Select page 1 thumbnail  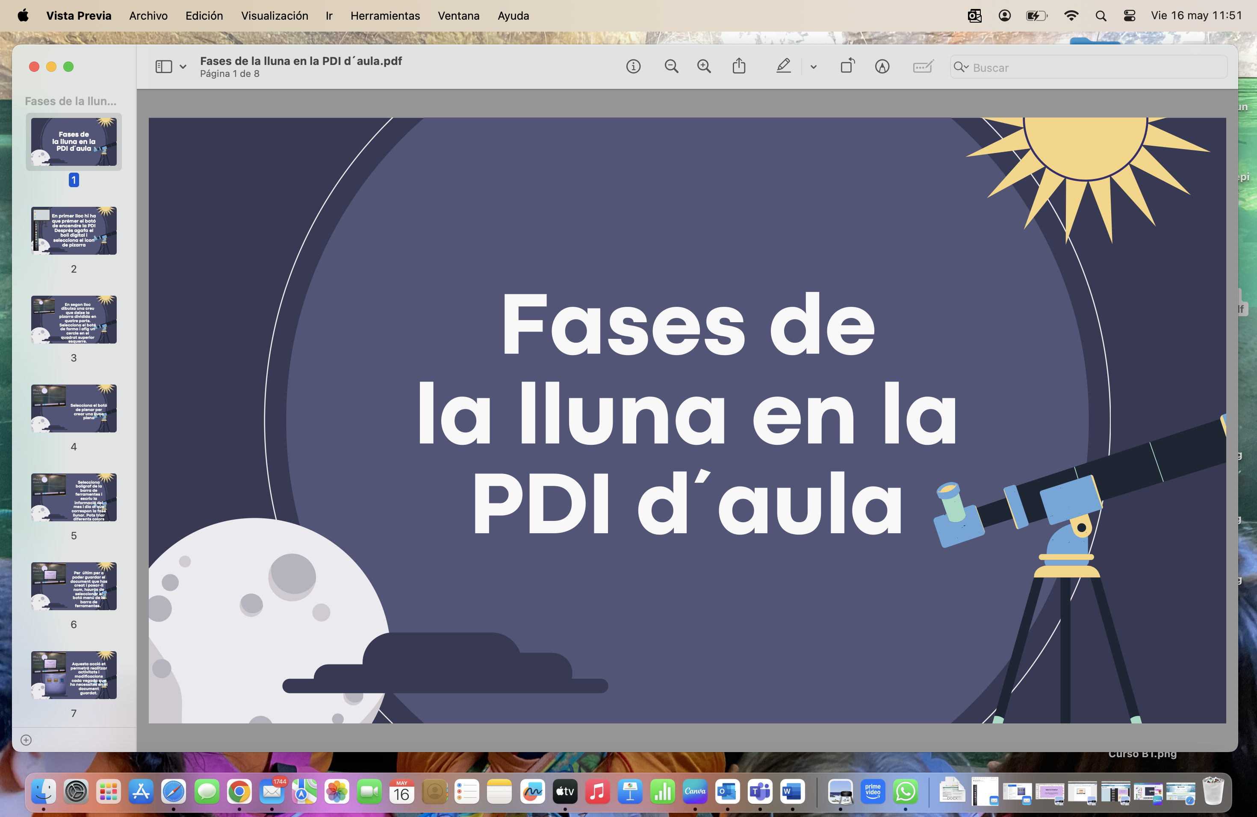(74, 141)
